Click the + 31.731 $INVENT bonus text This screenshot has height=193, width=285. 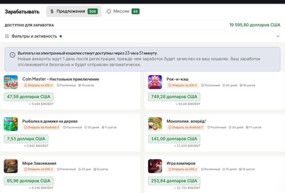[x=187, y=188]
